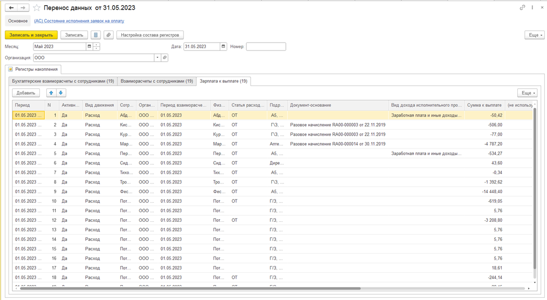Open the organization card button next to ООО
Viewport: 547px width, 300px height.
point(164,57)
